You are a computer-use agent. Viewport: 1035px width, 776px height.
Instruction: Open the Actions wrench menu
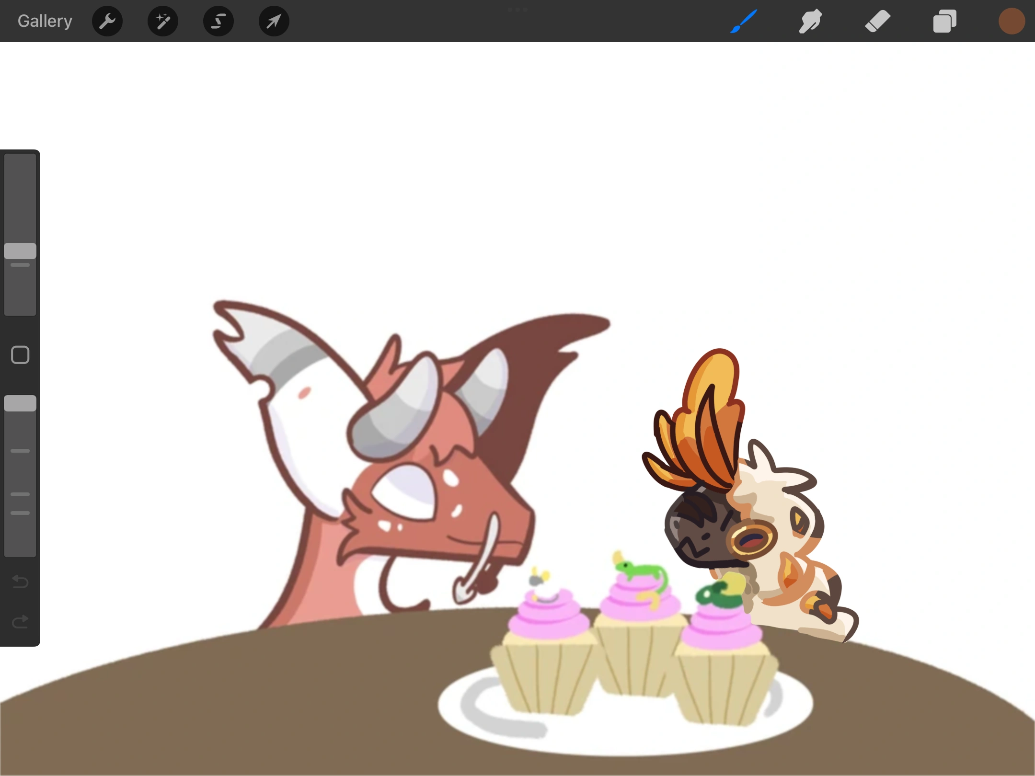point(107,21)
